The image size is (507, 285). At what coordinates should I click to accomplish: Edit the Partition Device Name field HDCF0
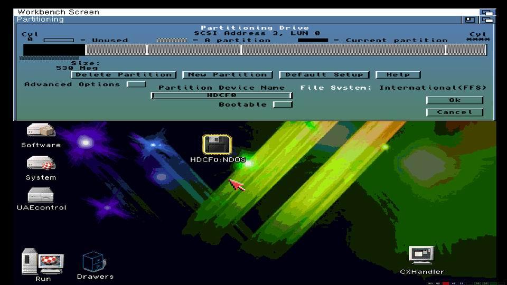pyautogui.click(x=221, y=96)
